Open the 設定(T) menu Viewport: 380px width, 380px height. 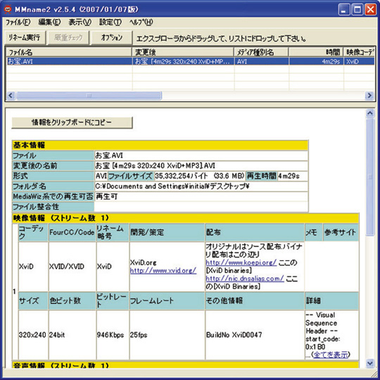[110, 23]
